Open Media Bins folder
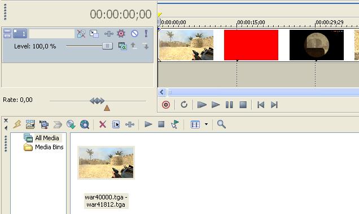The image size is (359, 214). point(49,147)
